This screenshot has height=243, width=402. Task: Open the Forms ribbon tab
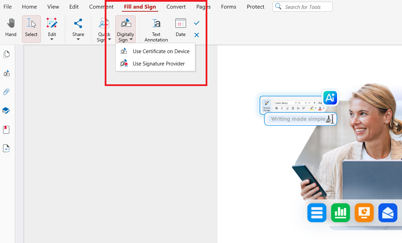click(x=228, y=7)
